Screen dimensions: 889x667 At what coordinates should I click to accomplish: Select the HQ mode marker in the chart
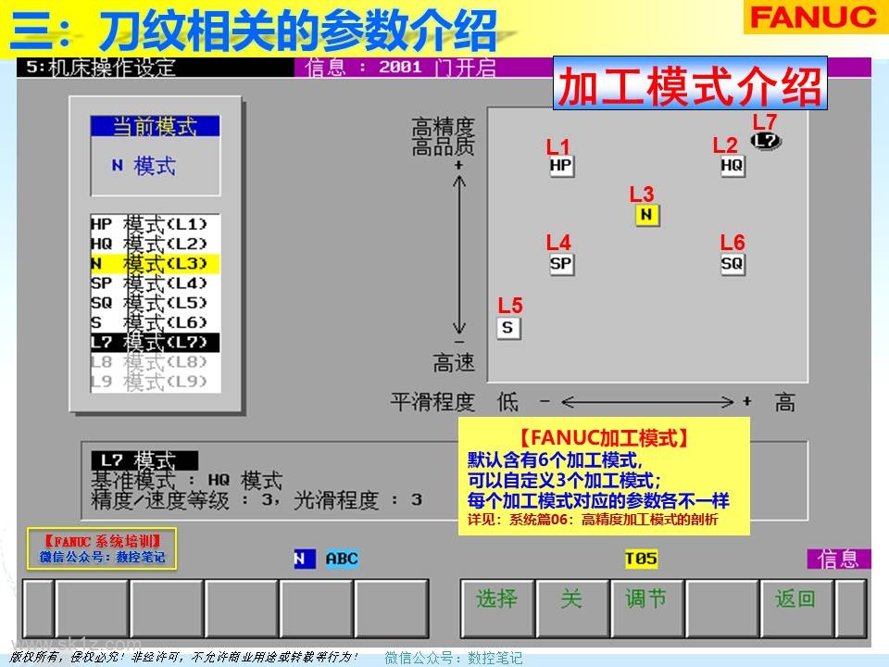tap(732, 166)
